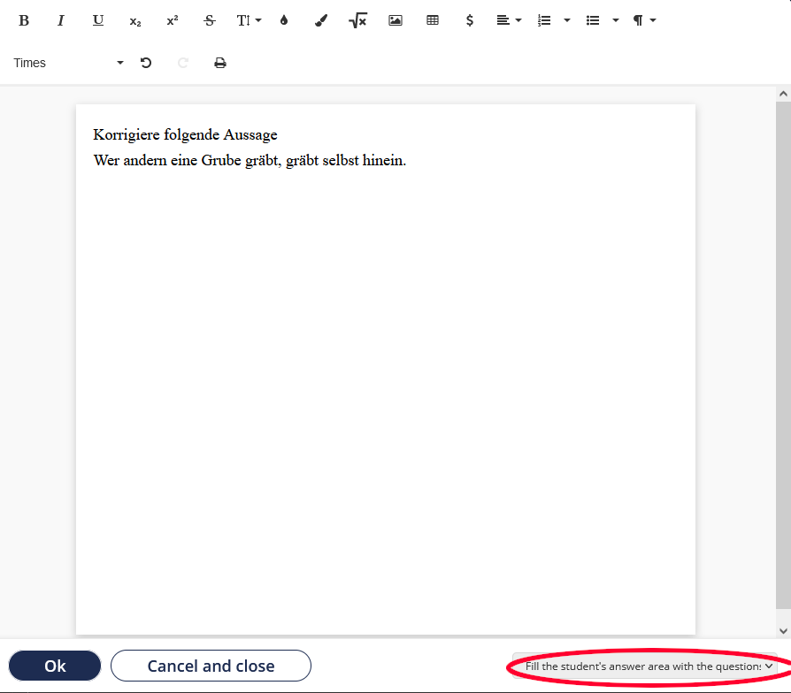Image resolution: width=791 pixels, height=693 pixels.
Task: Open the font size dropdown
Action: pyautogui.click(x=249, y=20)
